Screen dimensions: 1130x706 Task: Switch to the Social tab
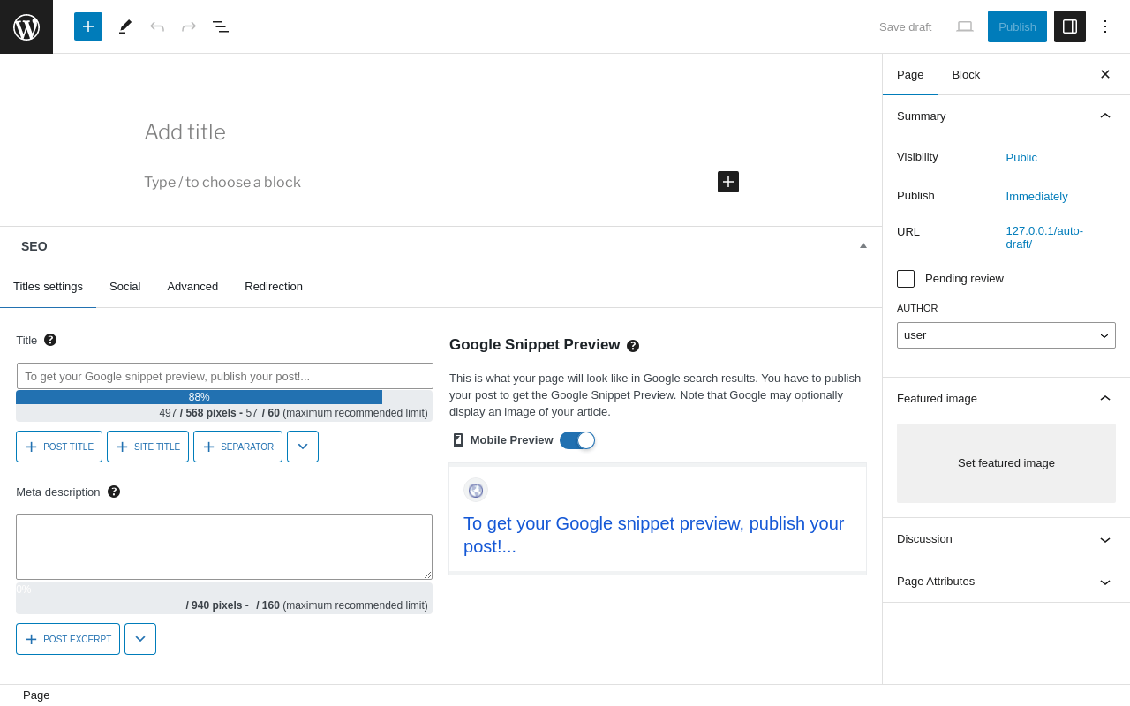[x=124, y=287]
